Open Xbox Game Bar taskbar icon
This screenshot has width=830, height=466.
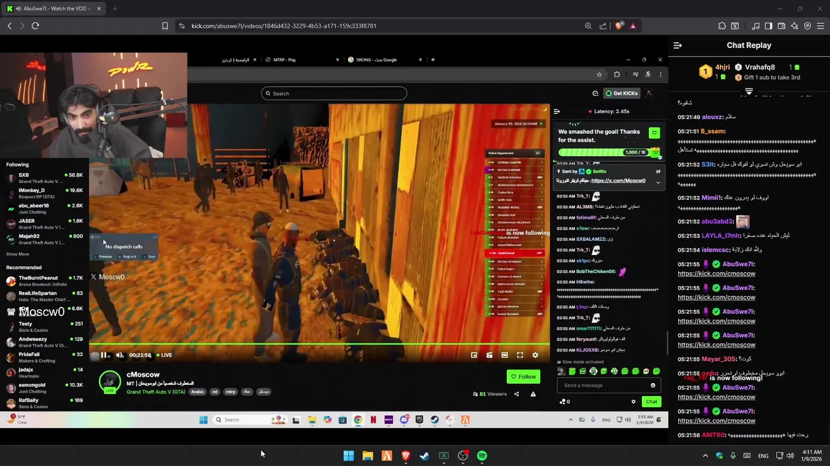coord(444,456)
